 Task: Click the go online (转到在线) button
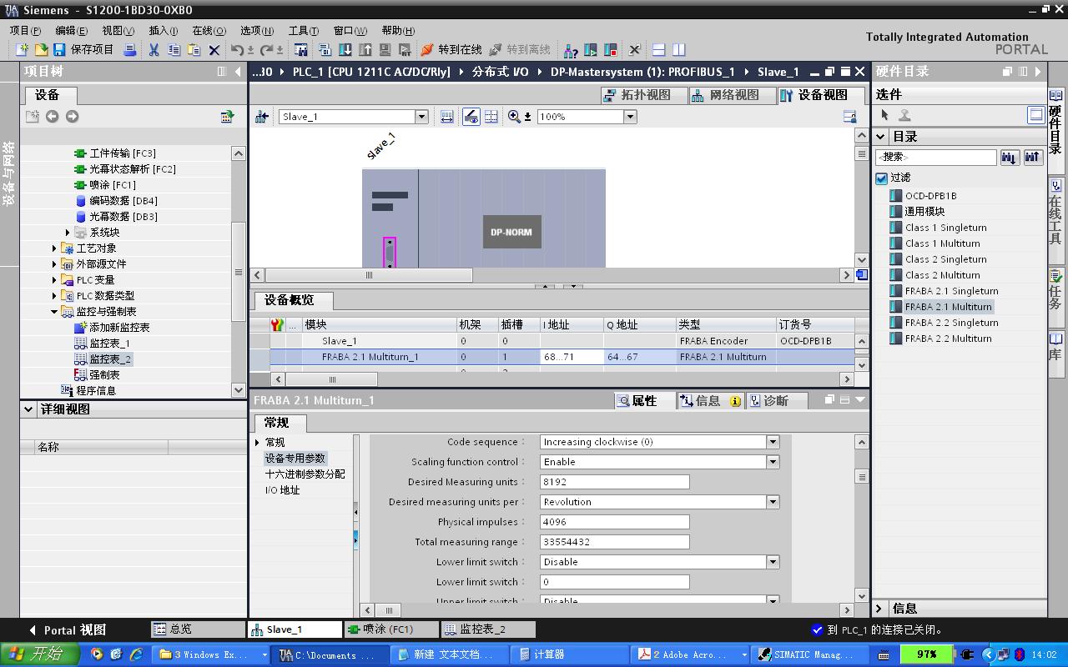pos(451,50)
